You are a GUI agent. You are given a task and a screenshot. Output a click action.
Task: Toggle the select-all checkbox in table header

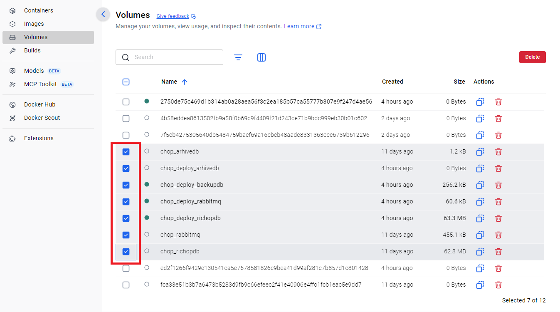click(126, 82)
